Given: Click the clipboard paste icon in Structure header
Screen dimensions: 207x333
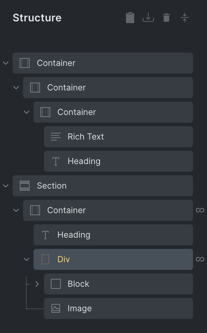Looking at the screenshot, I should (130, 18).
